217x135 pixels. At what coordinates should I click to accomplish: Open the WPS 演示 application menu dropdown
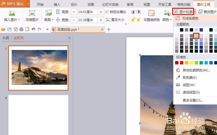(x=28, y=4)
